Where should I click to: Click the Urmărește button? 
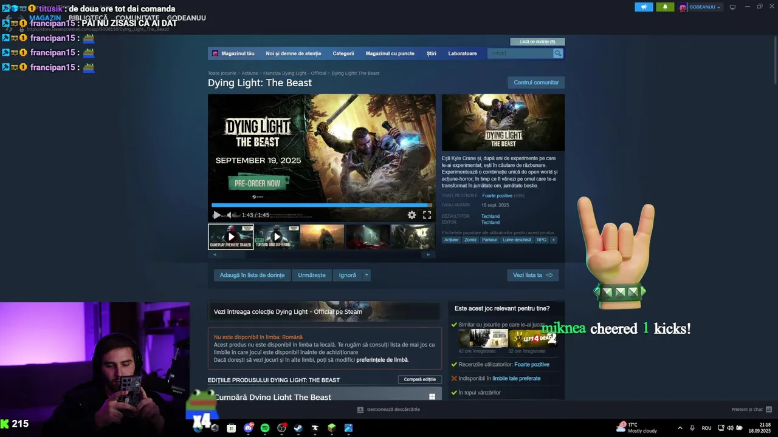[x=312, y=275]
